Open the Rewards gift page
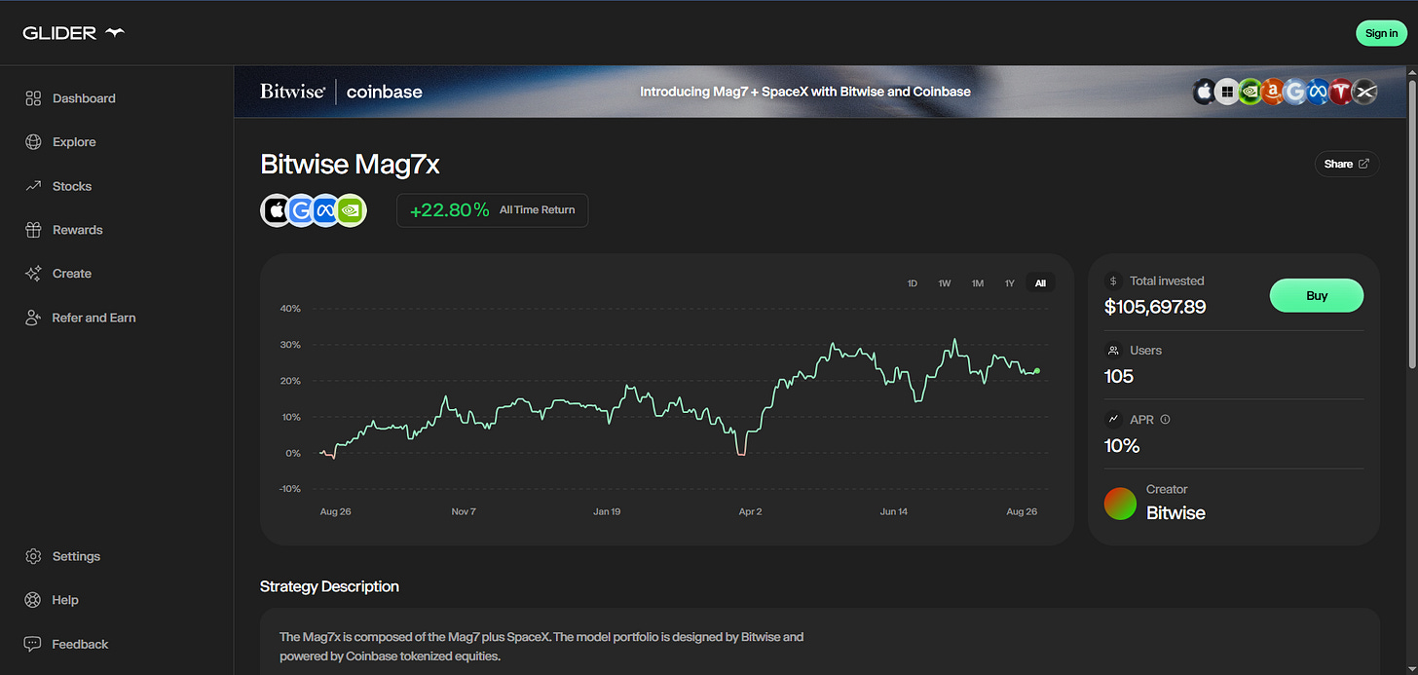The image size is (1418, 675). point(64,230)
